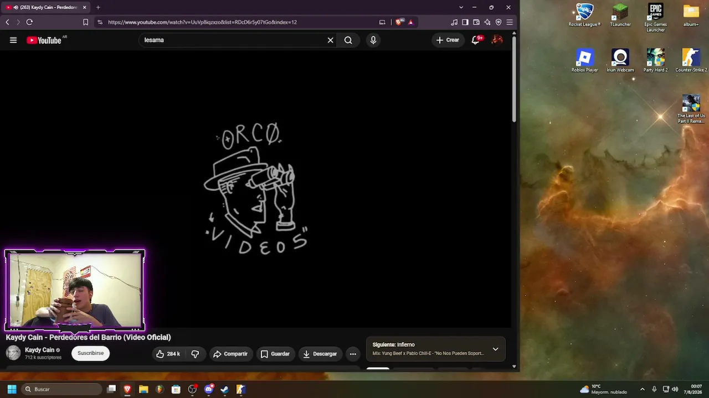Image resolution: width=709 pixels, height=398 pixels.
Task: Expand the 'Siguiente: Infierno' playlist panel
Action: [x=496, y=349]
